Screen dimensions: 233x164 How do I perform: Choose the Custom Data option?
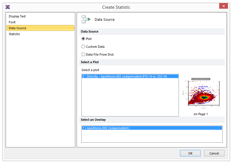pos(83,47)
